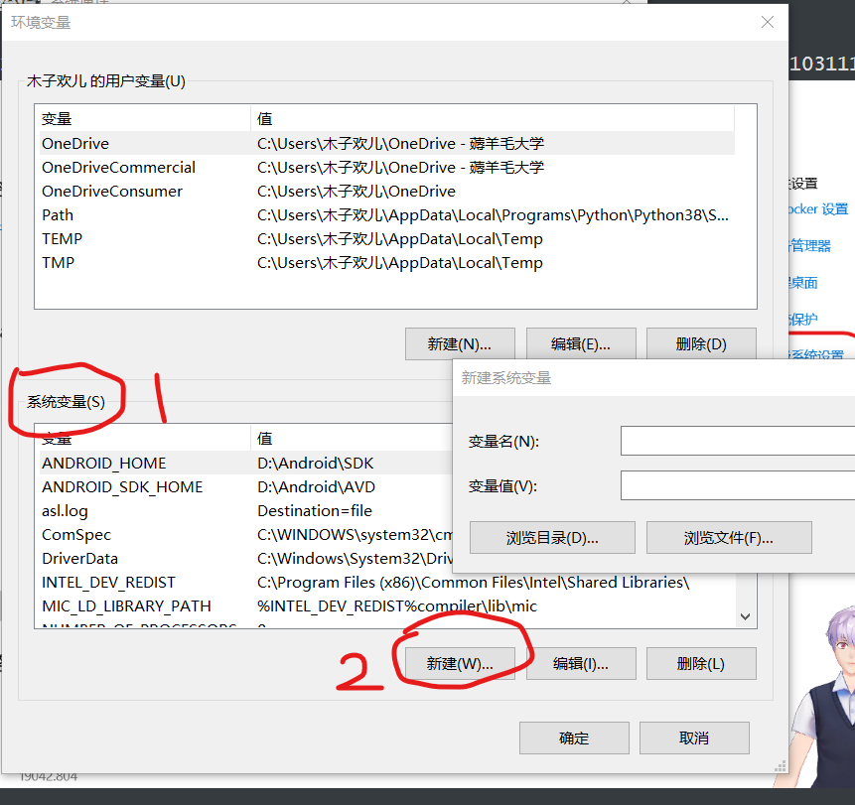Viewport: 855px width, 805px height.
Task: Select the DriverData system variable
Action: click(x=245, y=559)
